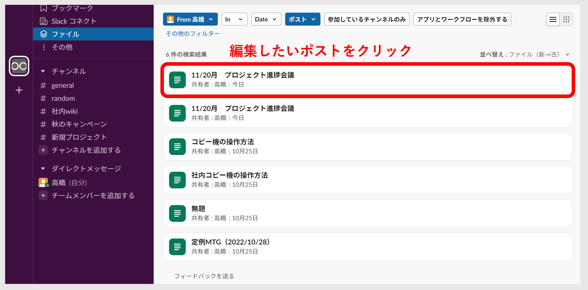Click 高橋's avatar in the direct messages list
This screenshot has height=290, width=588.
click(x=43, y=182)
